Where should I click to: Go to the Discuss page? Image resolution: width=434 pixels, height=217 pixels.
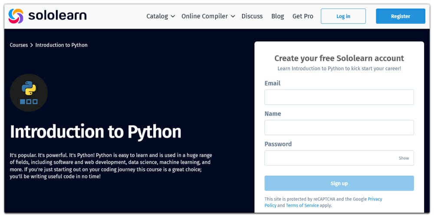252,16
